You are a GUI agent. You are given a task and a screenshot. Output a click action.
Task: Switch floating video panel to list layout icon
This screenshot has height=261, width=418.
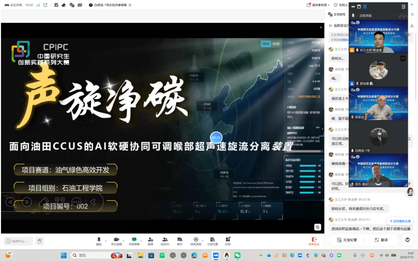(x=365, y=6)
